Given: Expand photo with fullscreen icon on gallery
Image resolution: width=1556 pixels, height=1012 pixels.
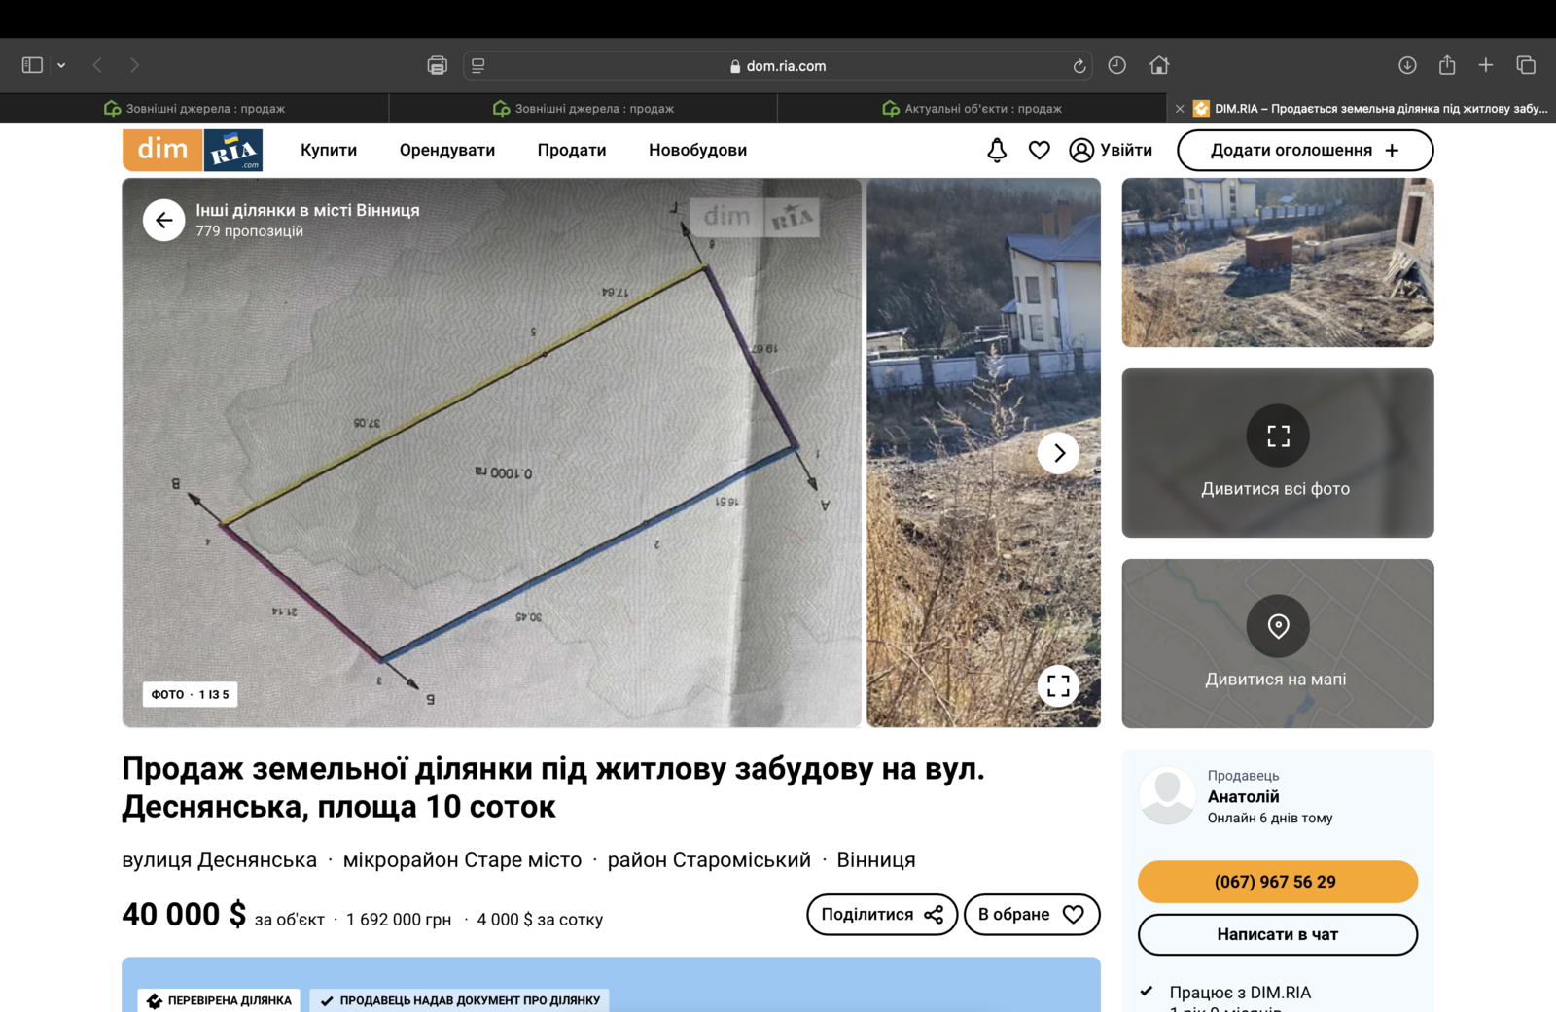Looking at the screenshot, I should click(1058, 686).
